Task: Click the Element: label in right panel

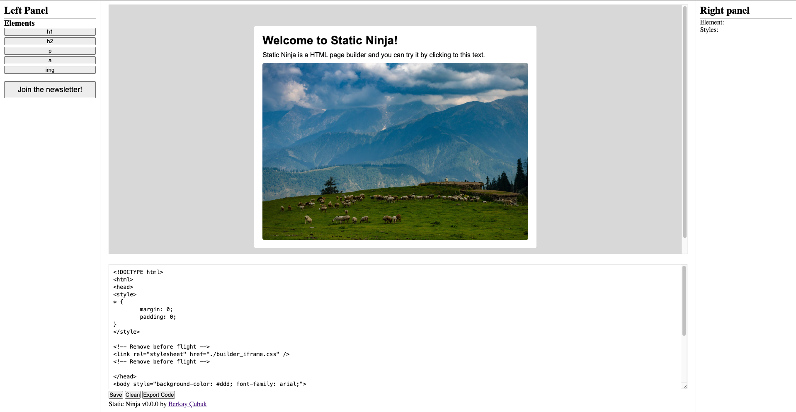Action: [712, 22]
